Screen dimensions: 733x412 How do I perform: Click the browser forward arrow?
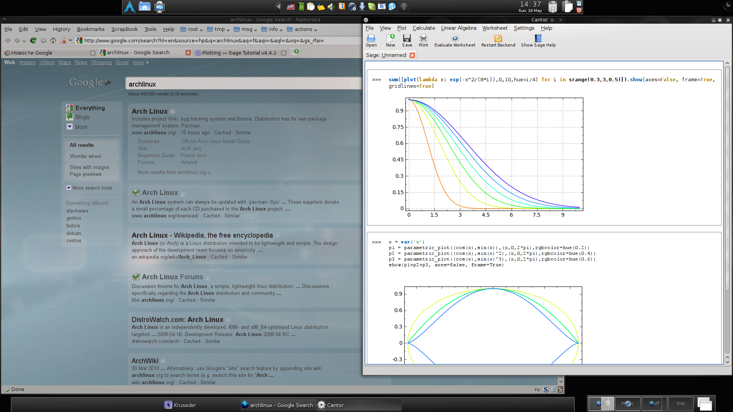tap(17, 40)
